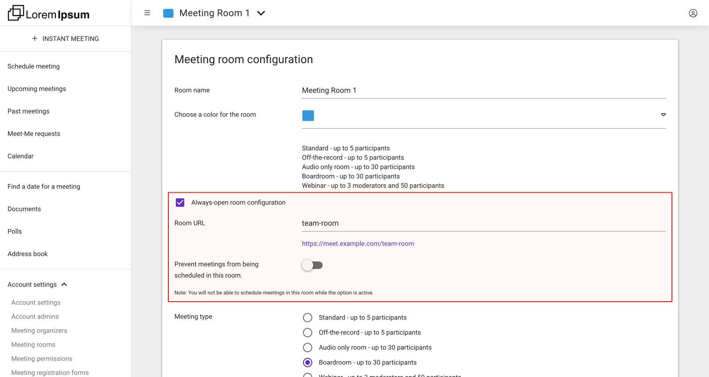Open the Calendar sidebar item
Image resolution: width=709 pixels, height=377 pixels.
tap(21, 156)
